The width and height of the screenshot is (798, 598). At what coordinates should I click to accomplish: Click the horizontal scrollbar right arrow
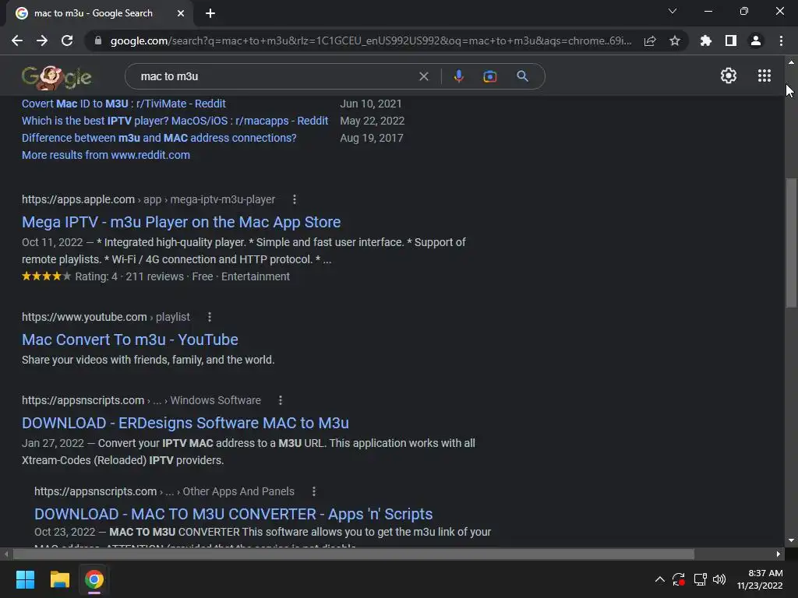[779, 554]
